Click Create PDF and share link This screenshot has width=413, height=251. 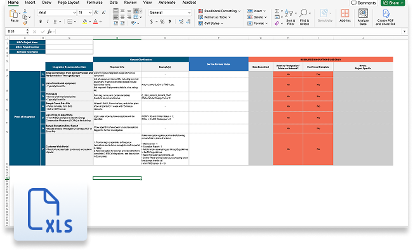(x=386, y=17)
